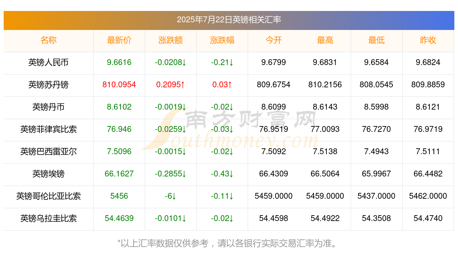458x255 pixels.
Task: Click change amount -0.0019↓
Action: [x=171, y=107]
